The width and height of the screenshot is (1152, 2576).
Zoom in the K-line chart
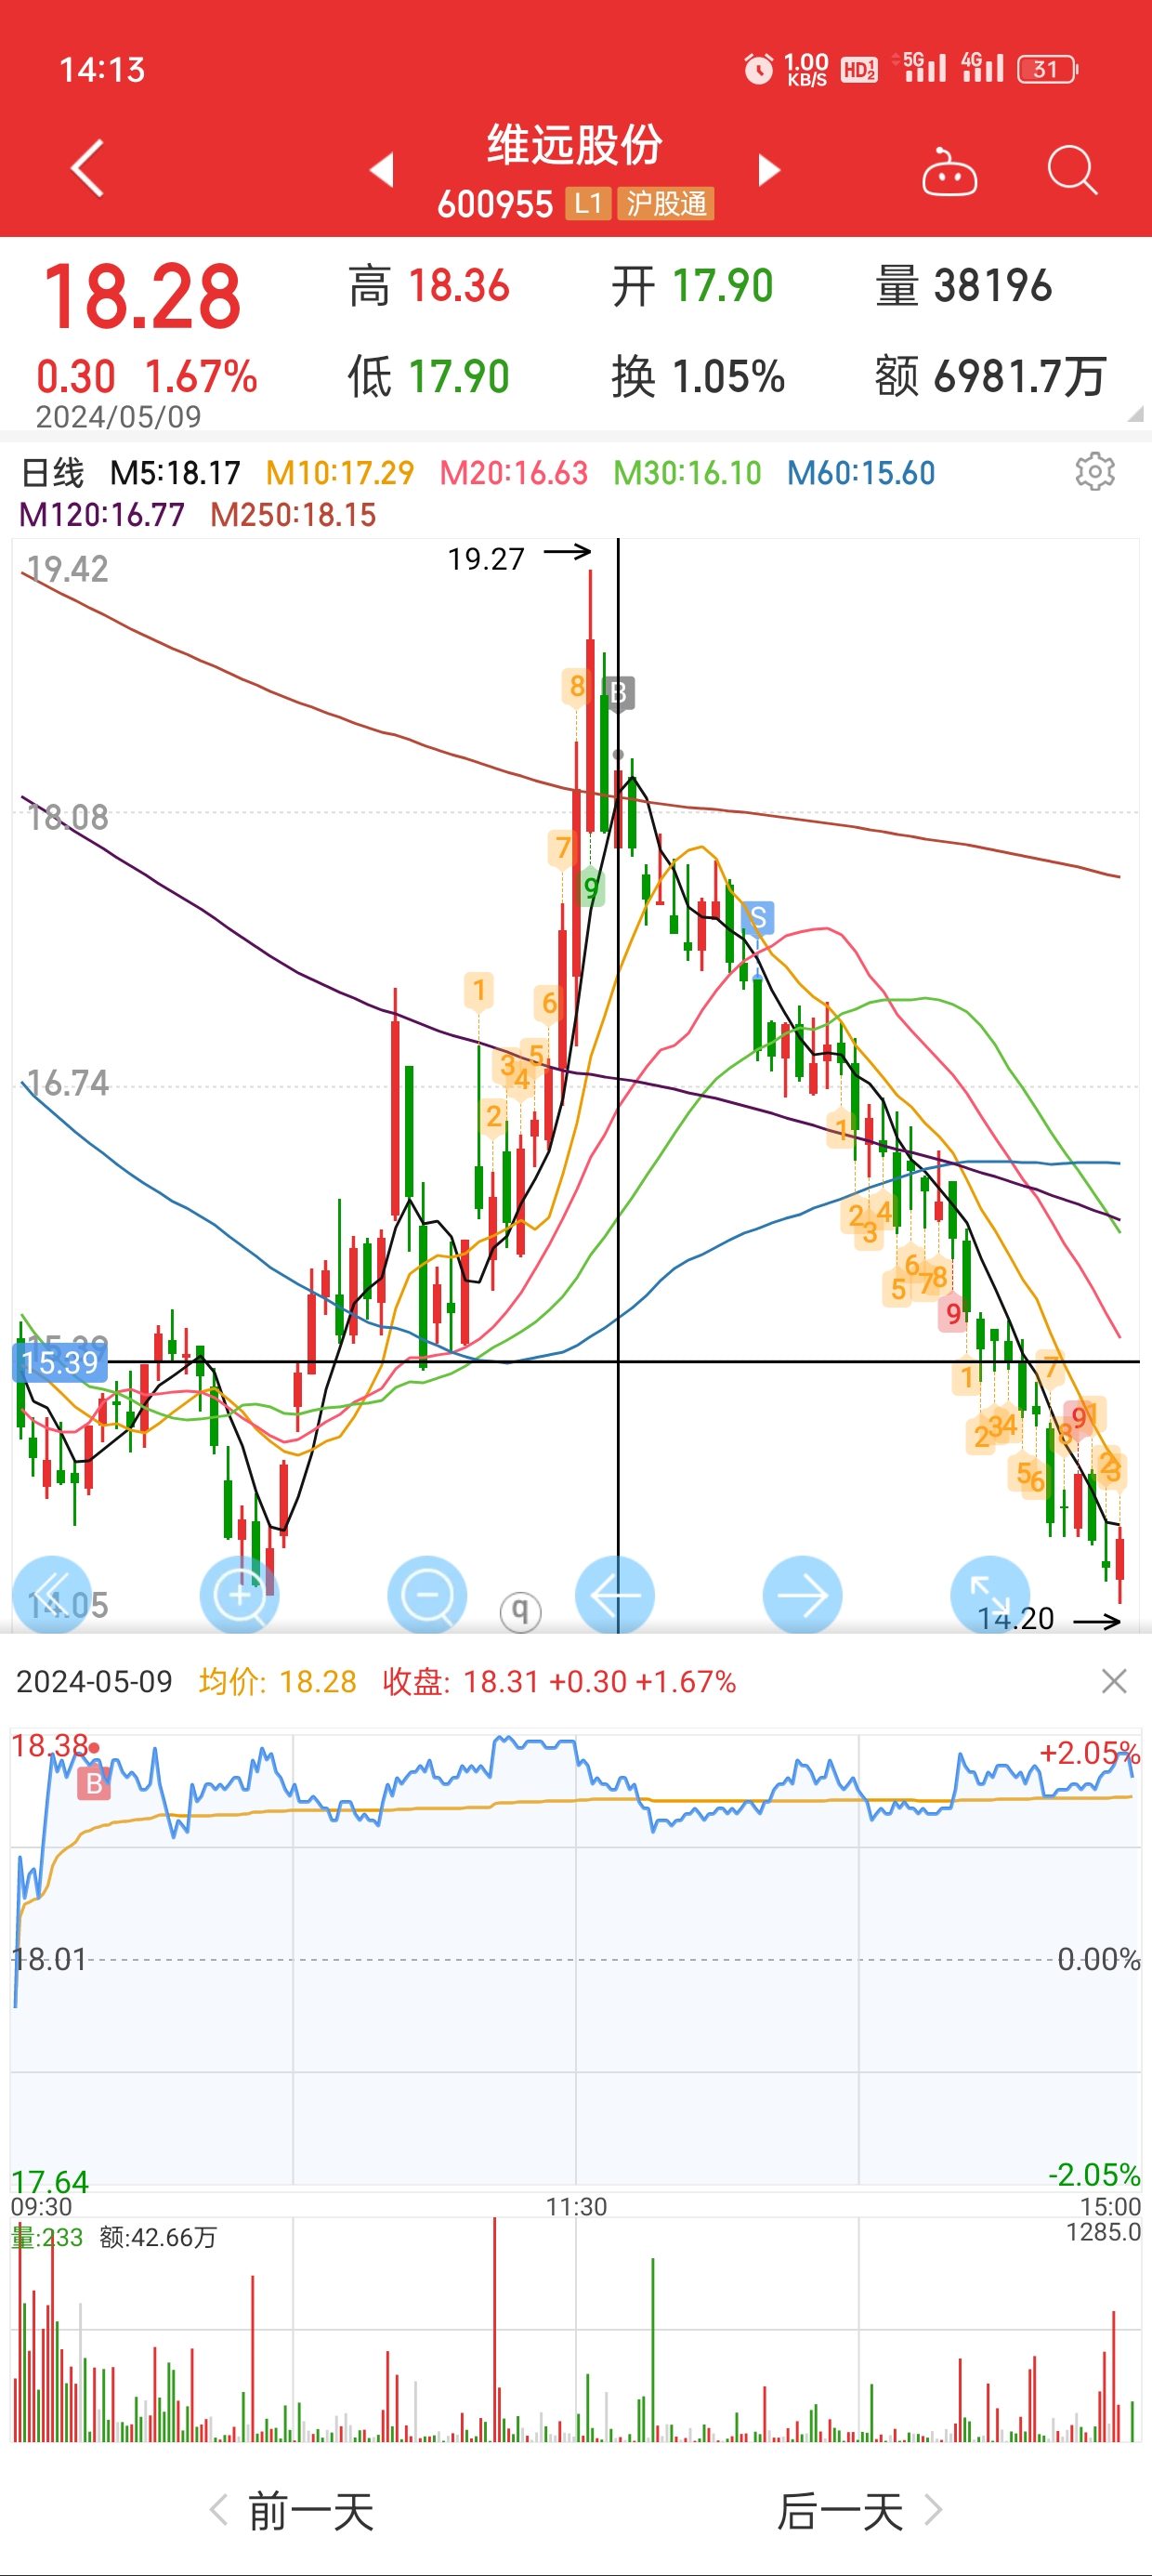pyautogui.click(x=240, y=1595)
